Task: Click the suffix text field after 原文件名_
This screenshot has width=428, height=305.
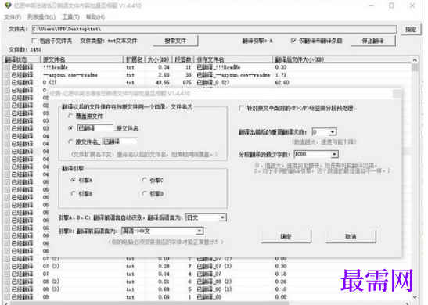Action: 119,142
